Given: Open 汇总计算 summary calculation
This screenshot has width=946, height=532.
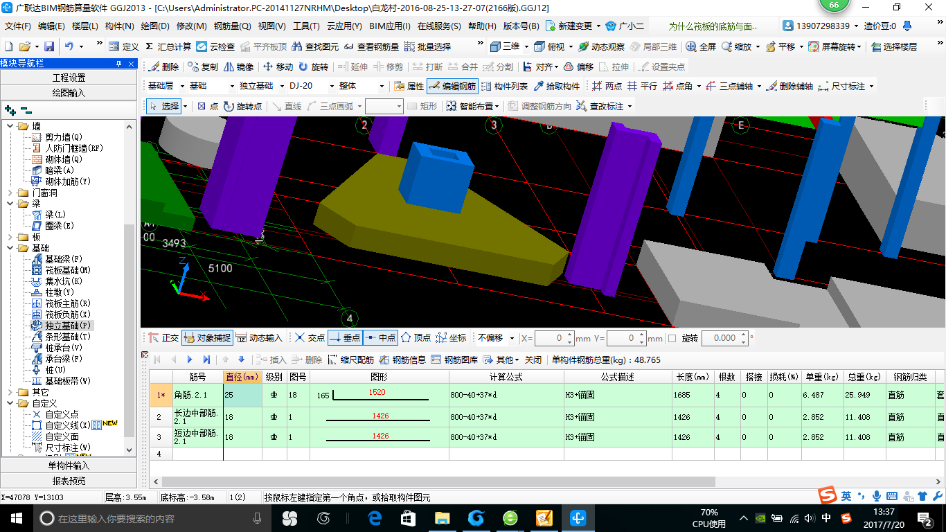Looking at the screenshot, I should pyautogui.click(x=169, y=46).
